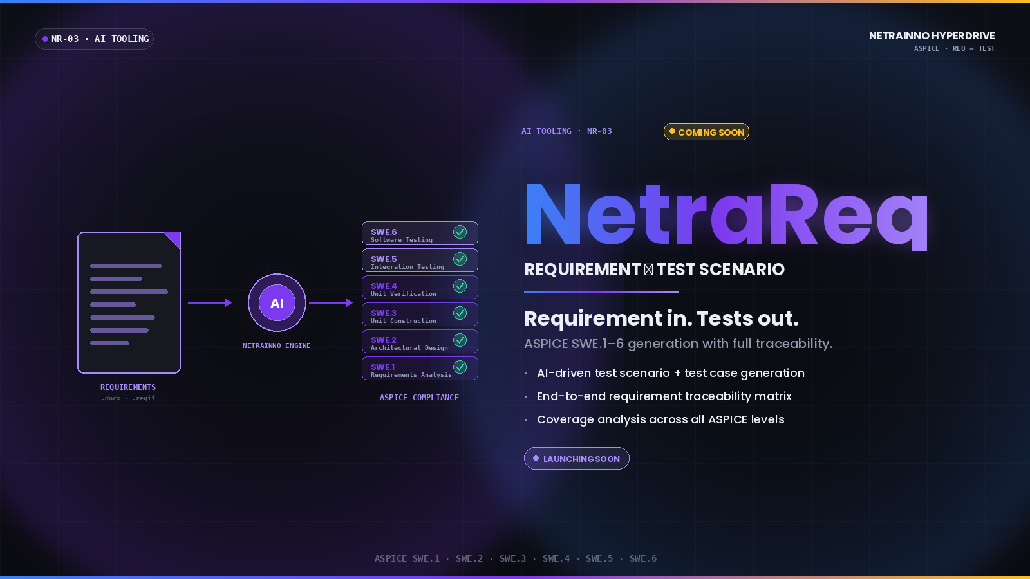Click the AI engine circle icon
The height and width of the screenshot is (579, 1030).
coord(277,302)
